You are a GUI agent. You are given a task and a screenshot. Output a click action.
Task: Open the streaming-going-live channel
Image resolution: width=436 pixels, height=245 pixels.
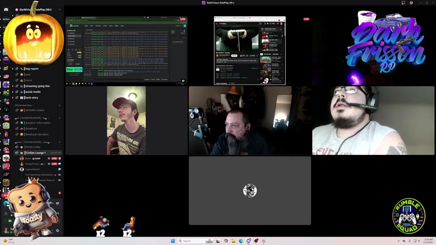tap(37, 86)
